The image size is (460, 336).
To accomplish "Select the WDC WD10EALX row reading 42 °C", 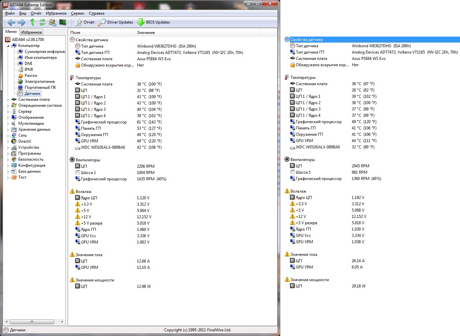I will pos(172,147).
